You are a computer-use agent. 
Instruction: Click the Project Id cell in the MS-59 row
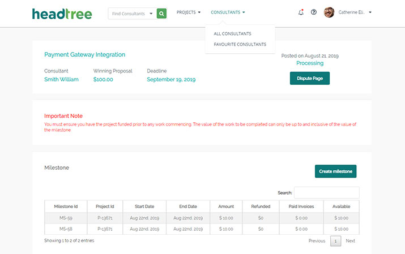[x=105, y=218]
